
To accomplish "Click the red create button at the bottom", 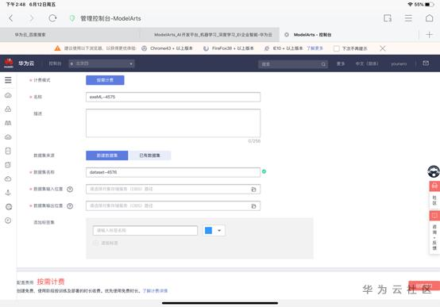I will pos(424,286).
